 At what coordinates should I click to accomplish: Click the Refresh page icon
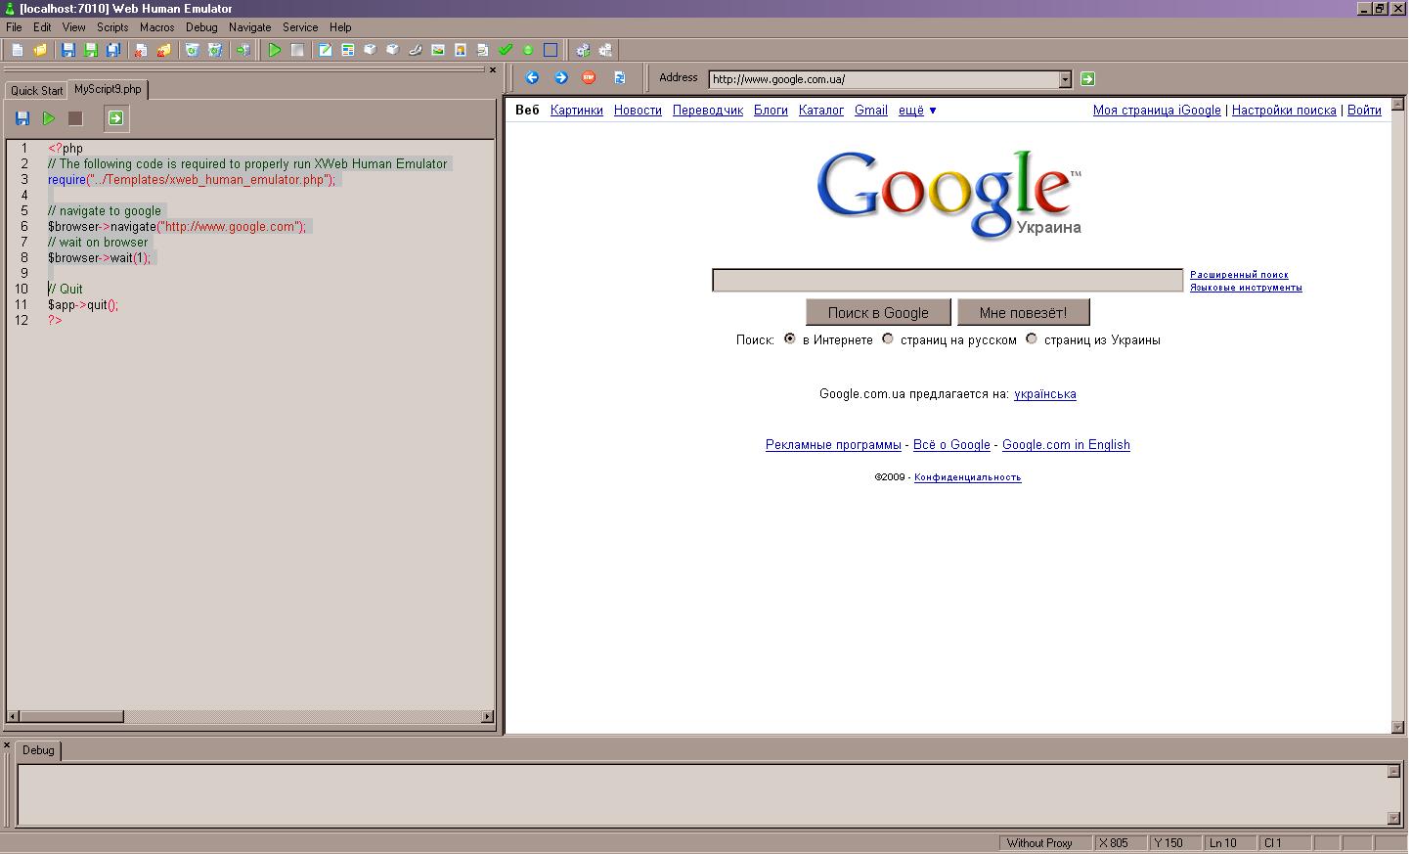[x=619, y=78]
